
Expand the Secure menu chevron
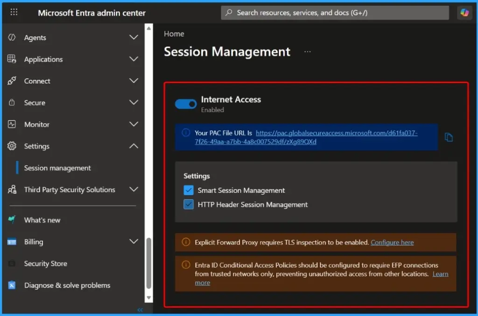pos(134,102)
